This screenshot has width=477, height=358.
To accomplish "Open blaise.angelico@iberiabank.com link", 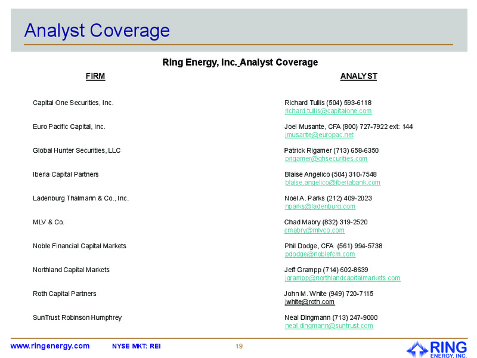I will coord(333,183).
